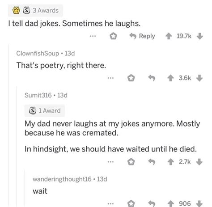The image size is (212, 207).
Task: Open overflow menu on ClownfishSoup's comment
Action: click(x=111, y=78)
